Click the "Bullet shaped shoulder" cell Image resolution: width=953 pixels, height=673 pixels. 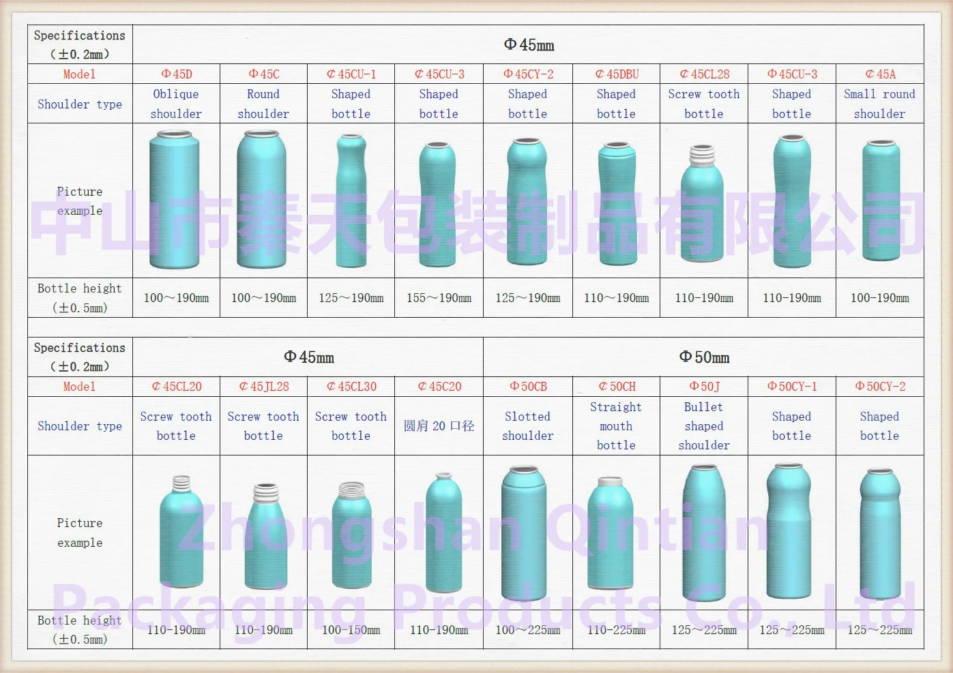tap(703, 426)
